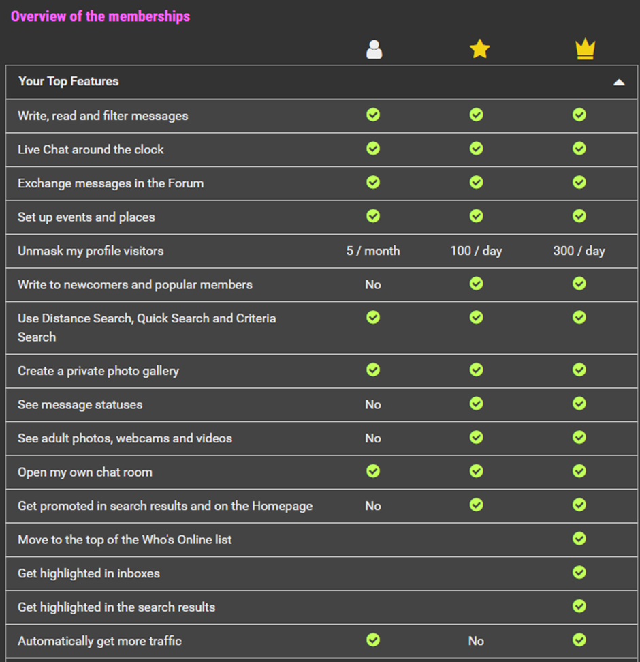The width and height of the screenshot is (640, 662).
Task: Collapse the Your Top Features section arrow
Action: [618, 82]
